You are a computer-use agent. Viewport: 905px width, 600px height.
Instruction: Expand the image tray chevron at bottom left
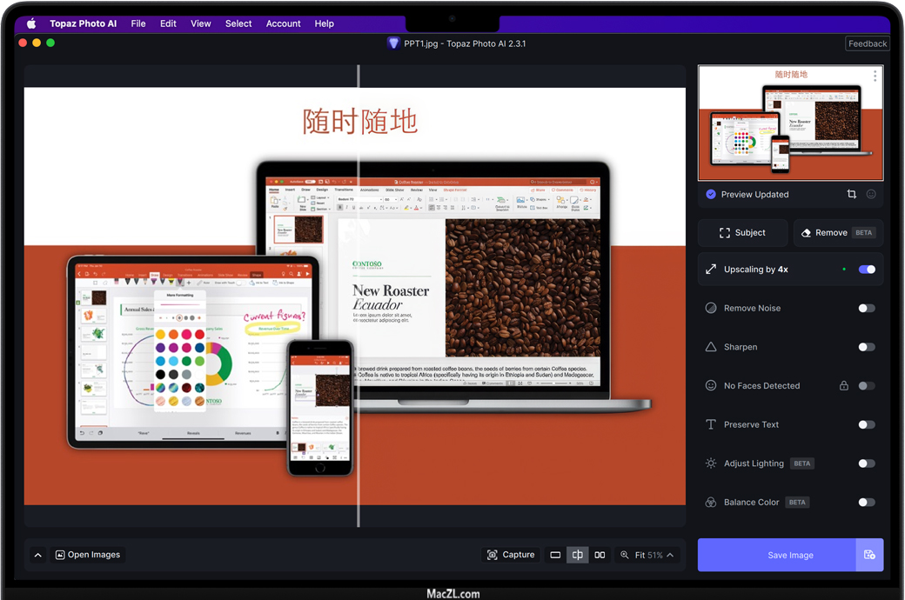click(37, 555)
